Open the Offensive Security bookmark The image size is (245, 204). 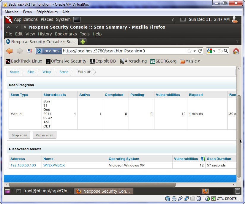click(x=66, y=61)
